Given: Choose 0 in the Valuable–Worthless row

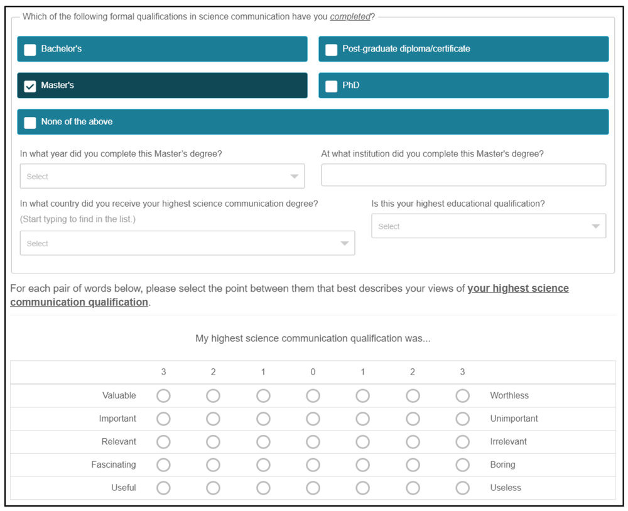Looking at the screenshot, I should pyautogui.click(x=313, y=396).
